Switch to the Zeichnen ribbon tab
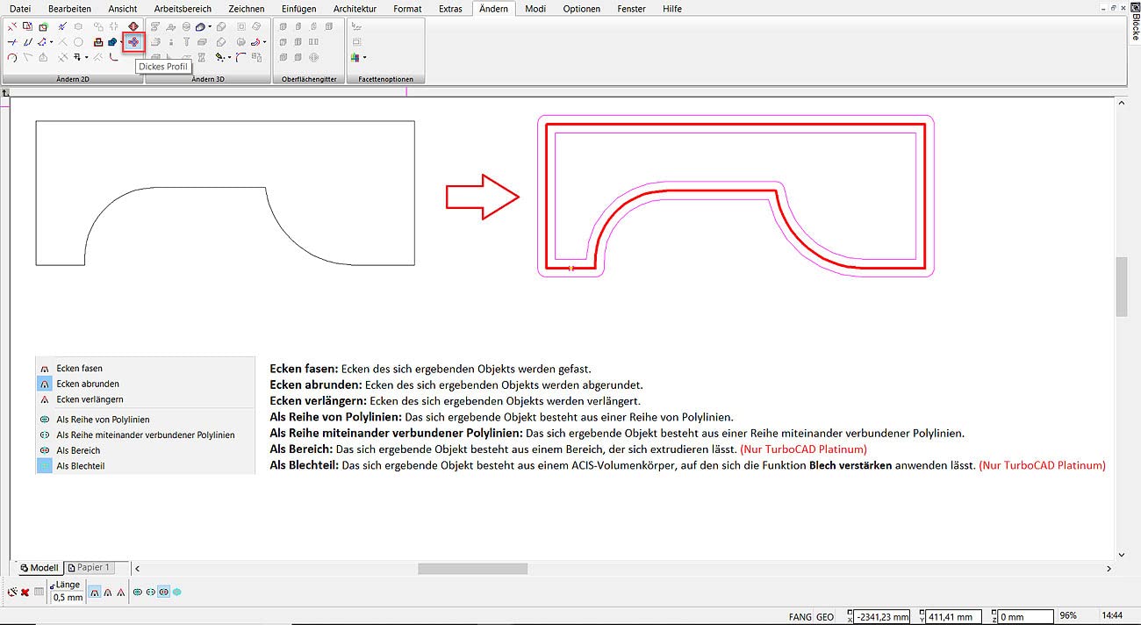 246,9
